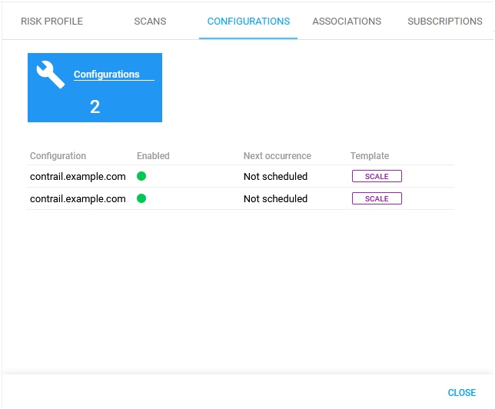Sort by the Next occurrence column header
This screenshot has width=495, height=409.
[277, 156]
